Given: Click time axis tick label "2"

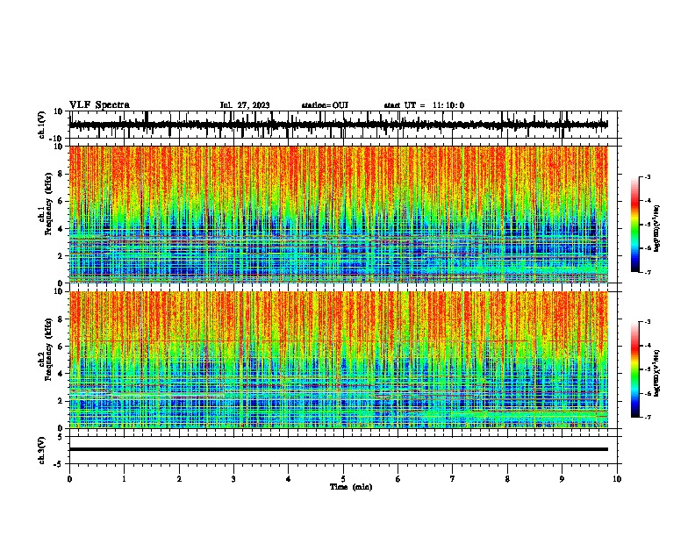Looking at the screenshot, I should 179,479.
